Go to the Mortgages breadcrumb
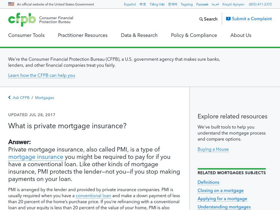 (44, 98)
